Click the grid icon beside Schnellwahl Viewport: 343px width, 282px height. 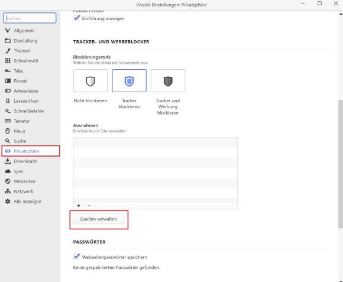click(8, 60)
